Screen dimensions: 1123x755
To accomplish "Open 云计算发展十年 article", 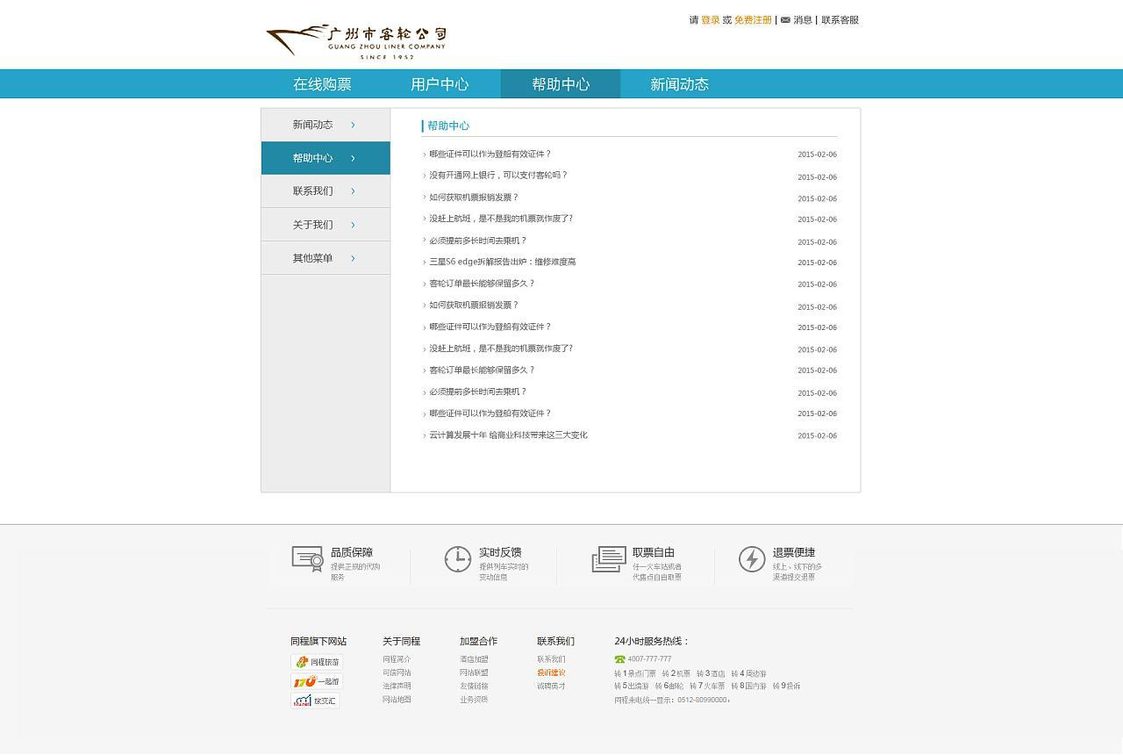I will (508, 435).
